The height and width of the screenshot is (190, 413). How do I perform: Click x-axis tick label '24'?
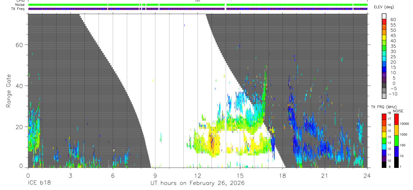pyautogui.click(x=367, y=176)
